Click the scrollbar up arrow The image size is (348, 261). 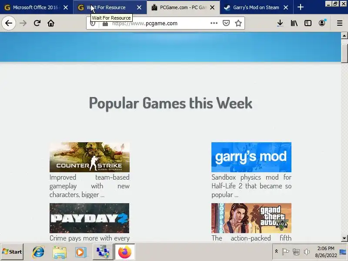click(x=344, y=36)
